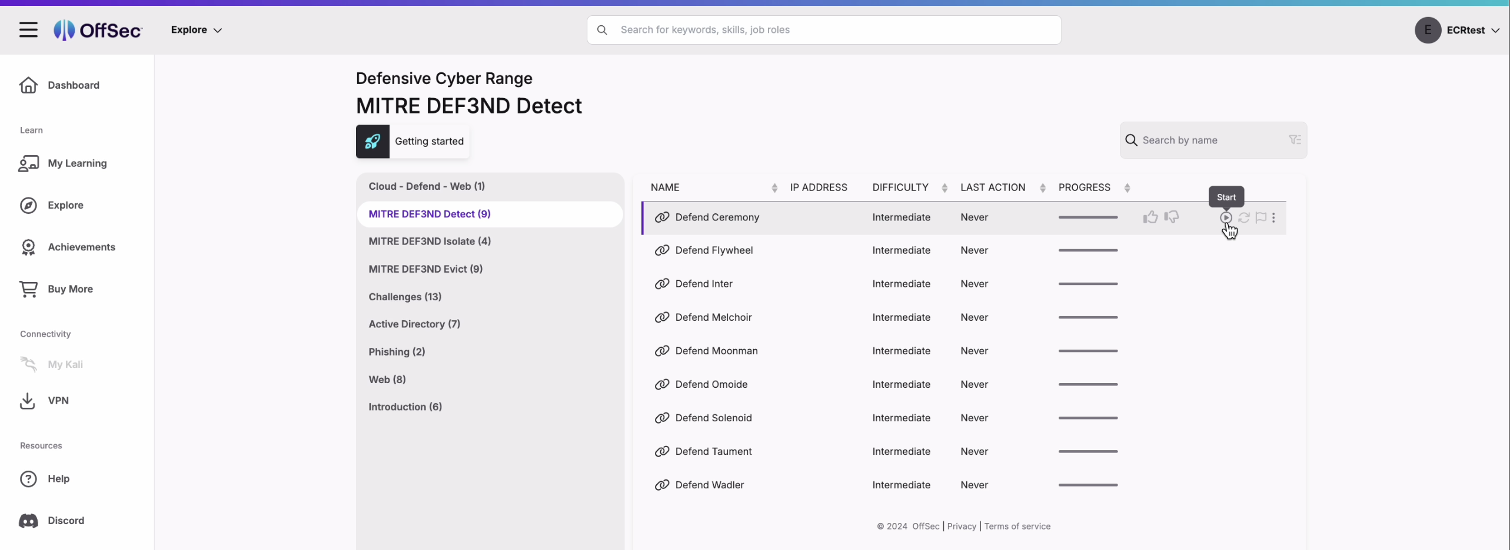The height and width of the screenshot is (550, 1510).
Task: Click Defend Omoide progress bar
Action: (x=1087, y=384)
